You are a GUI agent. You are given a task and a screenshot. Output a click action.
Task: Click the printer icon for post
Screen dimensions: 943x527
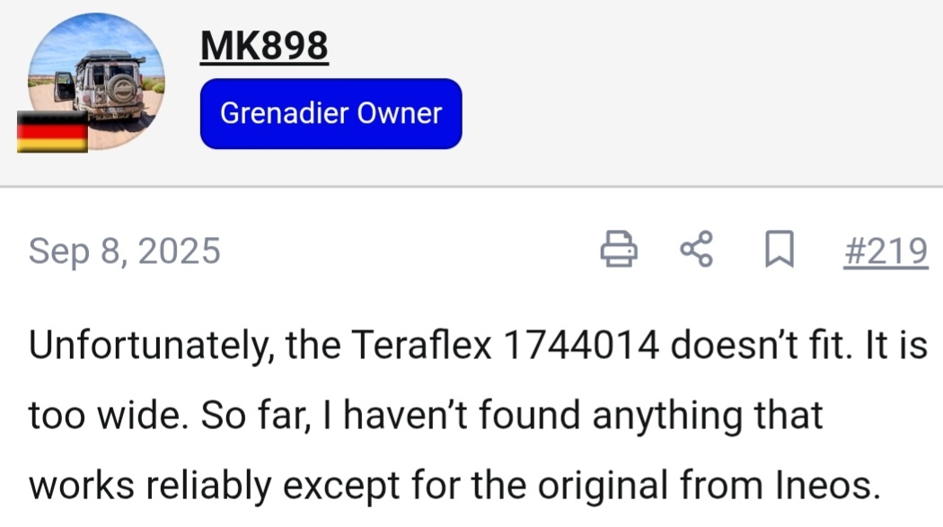tap(619, 250)
